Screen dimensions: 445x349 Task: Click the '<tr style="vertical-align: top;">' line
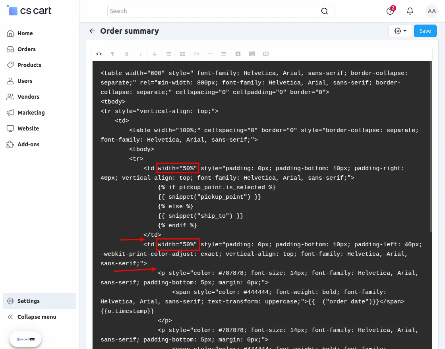pos(159,111)
